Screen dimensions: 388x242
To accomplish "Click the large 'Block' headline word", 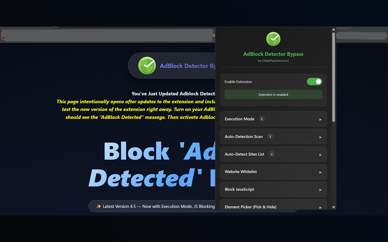I will click(136, 151).
